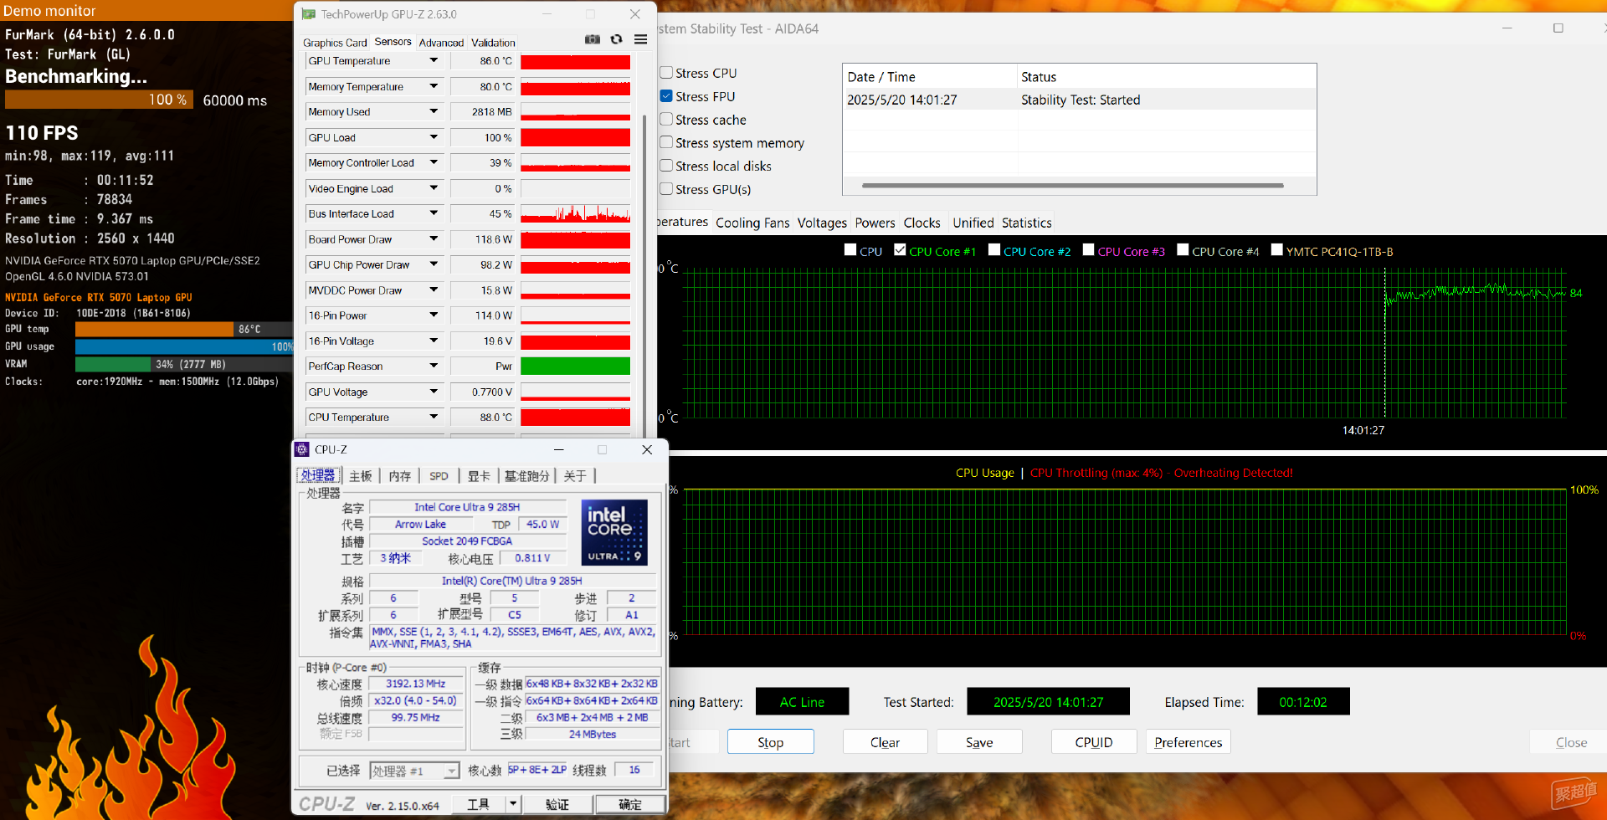Click the Intel Core Ultra 9 logo
Viewport: 1607px width, 820px height.
click(x=616, y=532)
